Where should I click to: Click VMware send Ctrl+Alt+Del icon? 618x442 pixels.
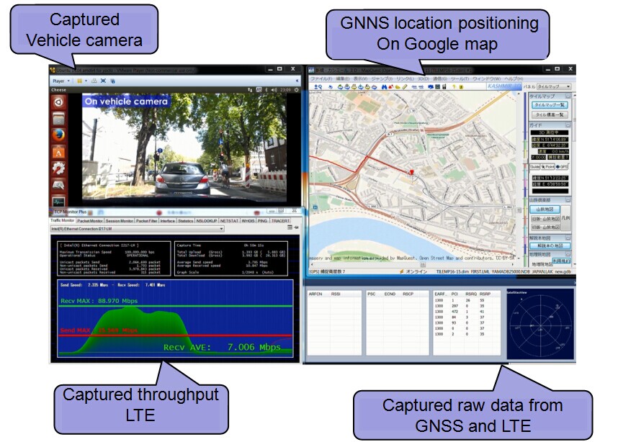(94, 81)
